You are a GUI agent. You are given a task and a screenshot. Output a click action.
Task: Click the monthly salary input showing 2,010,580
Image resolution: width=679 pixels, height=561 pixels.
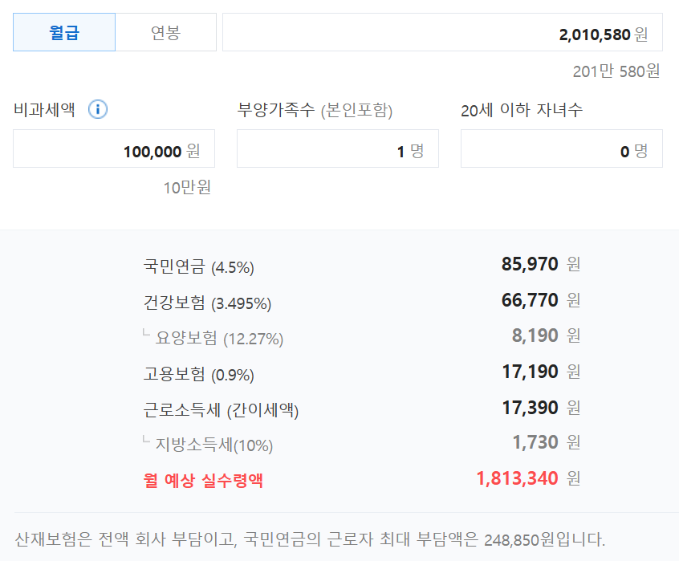441,32
